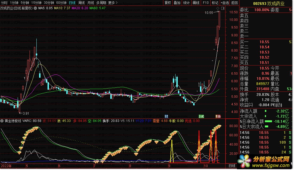
Task: Click the 买四 10.52 bid row
Action: 266,57
